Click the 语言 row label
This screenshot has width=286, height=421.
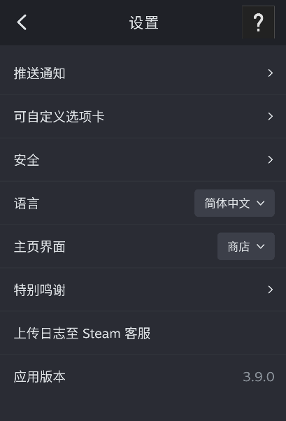click(27, 204)
